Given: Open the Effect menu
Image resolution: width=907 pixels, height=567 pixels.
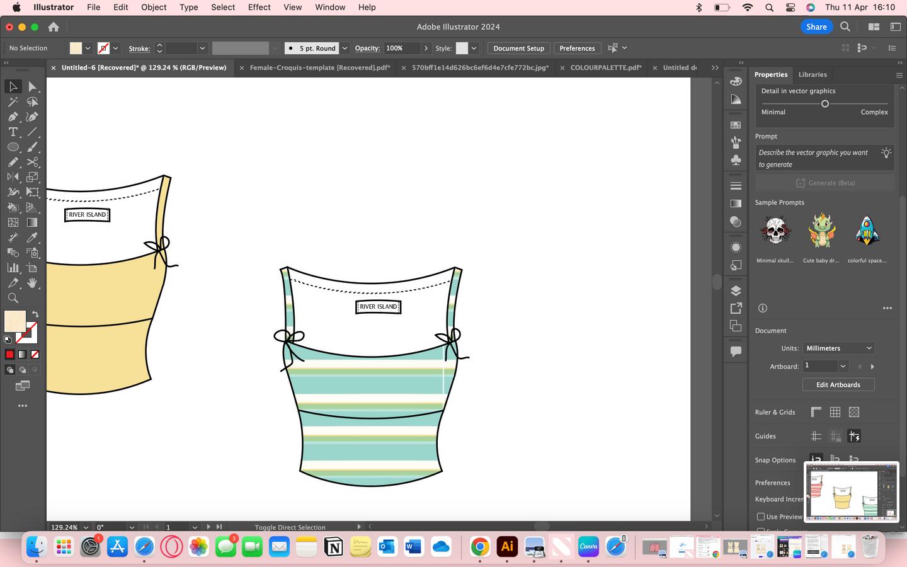Looking at the screenshot, I should [x=259, y=8].
